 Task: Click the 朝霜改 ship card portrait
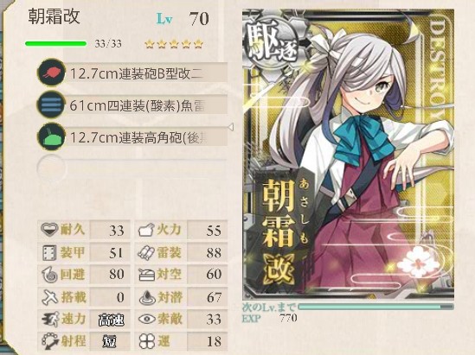pyautogui.click(x=348, y=154)
